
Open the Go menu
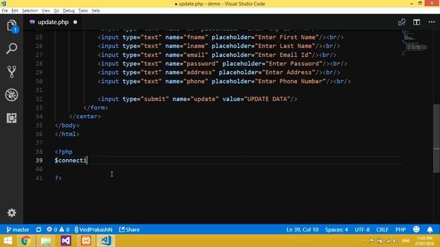(56, 11)
